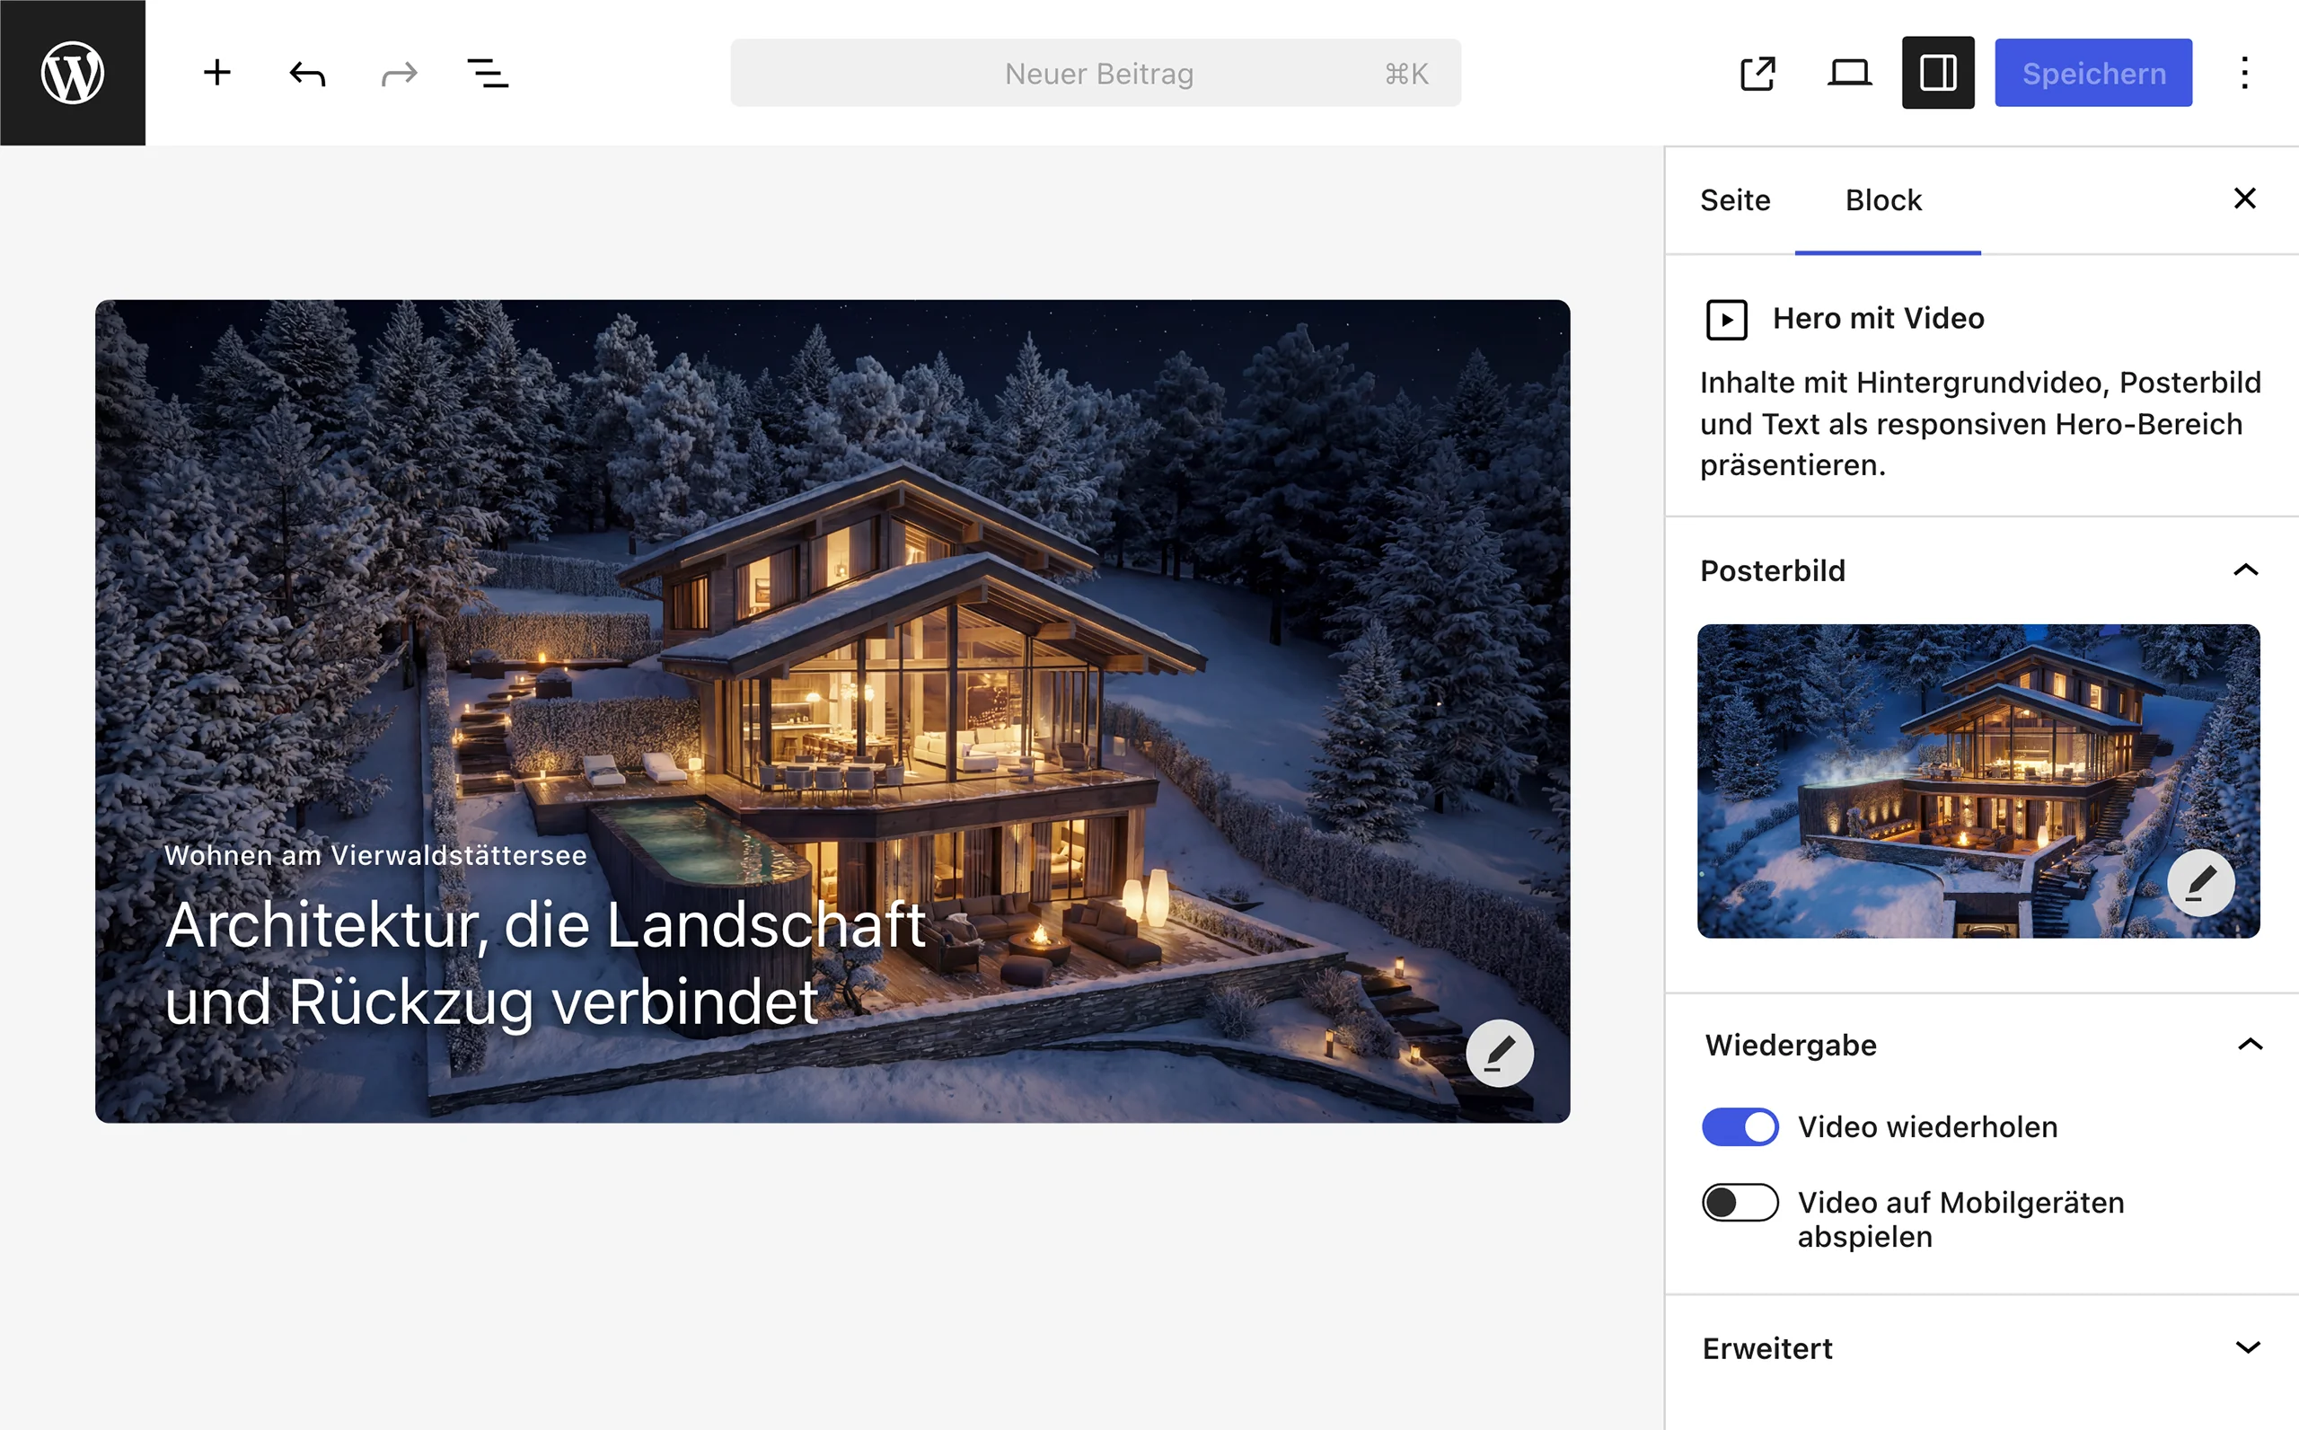Open the options three-dot menu
Image resolution: width=2299 pixels, height=1430 pixels.
[x=2244, y=73]
